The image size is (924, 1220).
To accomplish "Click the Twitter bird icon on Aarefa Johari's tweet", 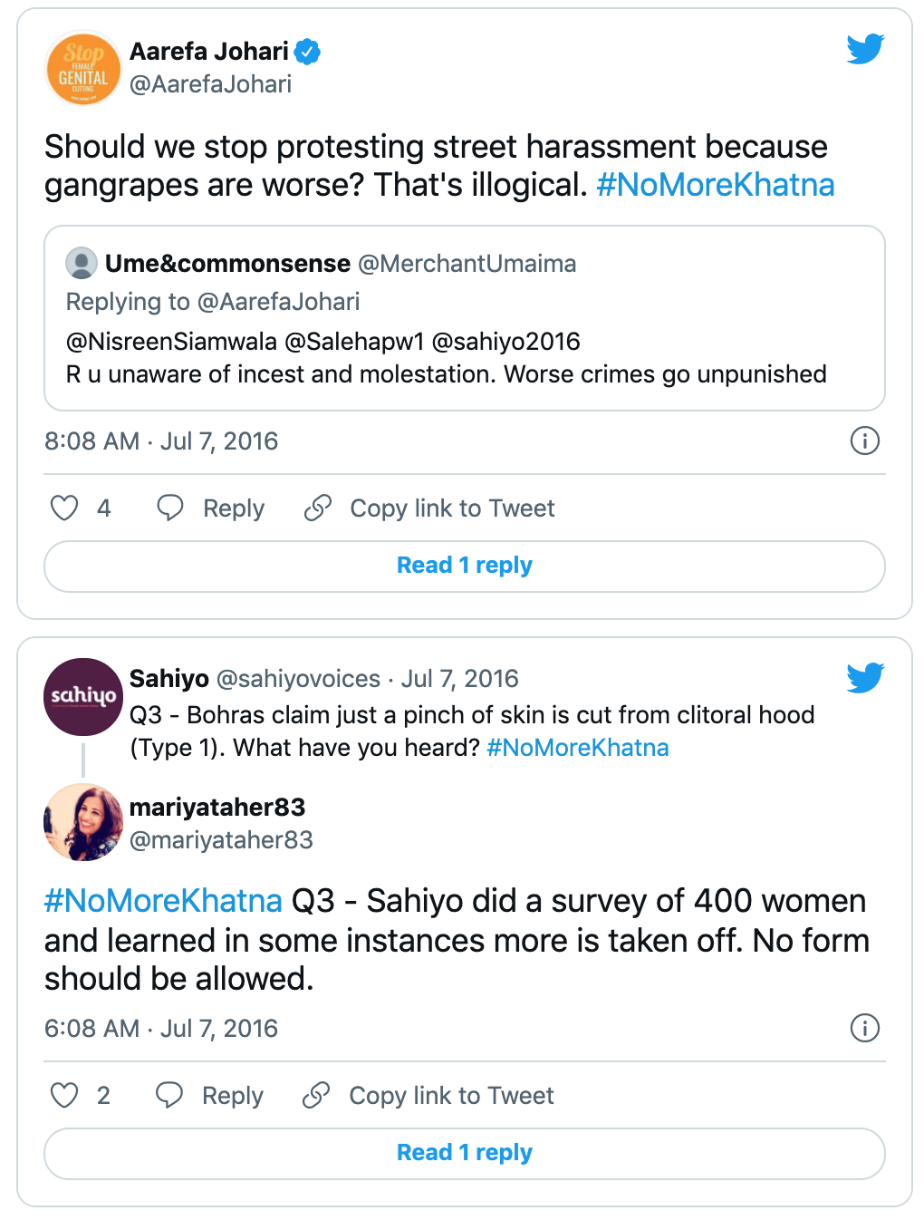I will (865, 49).
